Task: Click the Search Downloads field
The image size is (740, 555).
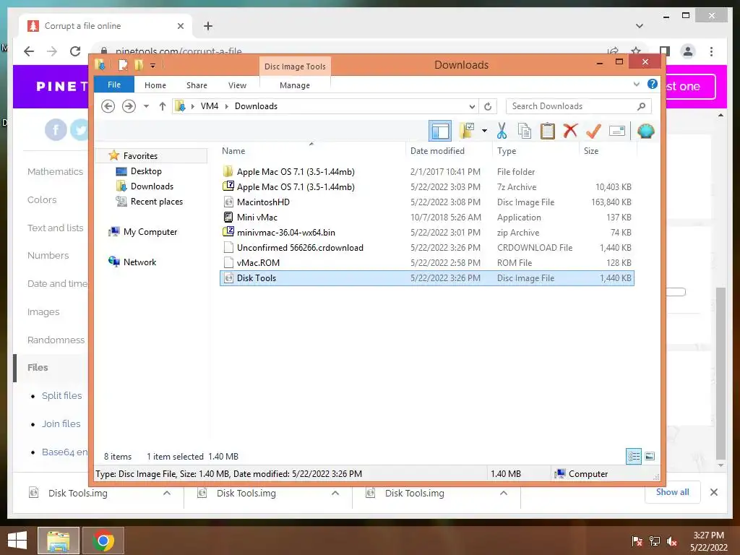Action: pos(579,106)
